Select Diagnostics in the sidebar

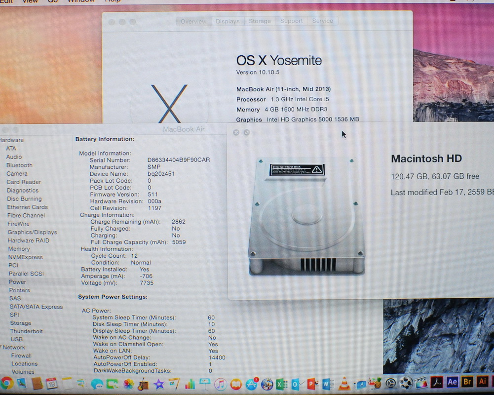pyautogui.click(x=22, y=191)
